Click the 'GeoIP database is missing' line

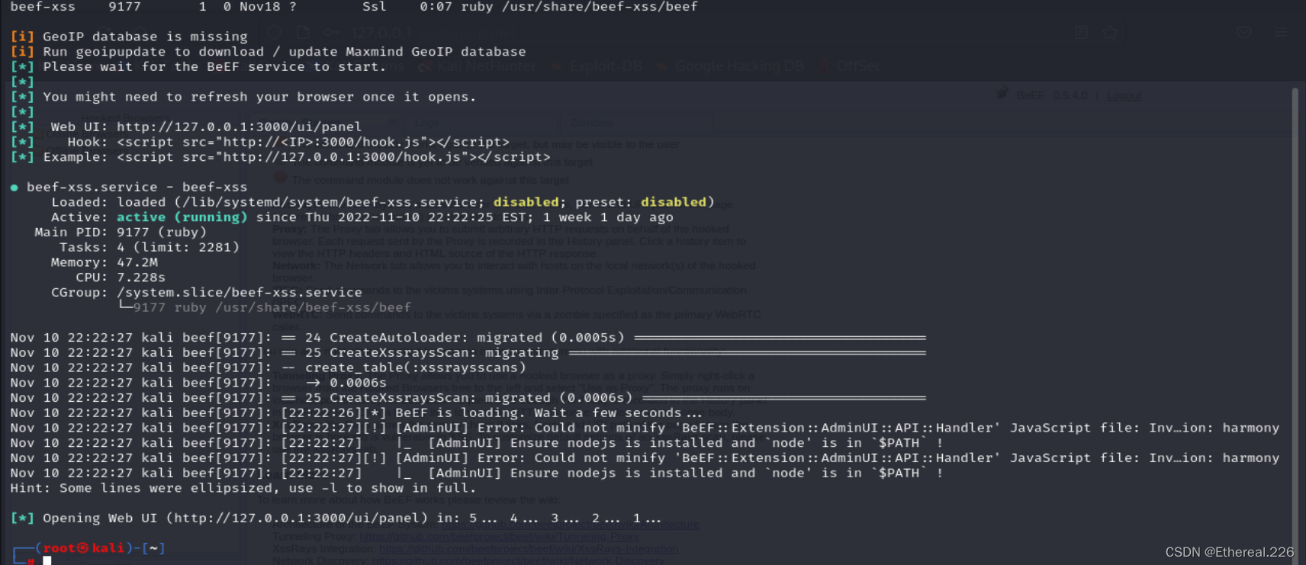pyautogui.click(x=129, y=37)
